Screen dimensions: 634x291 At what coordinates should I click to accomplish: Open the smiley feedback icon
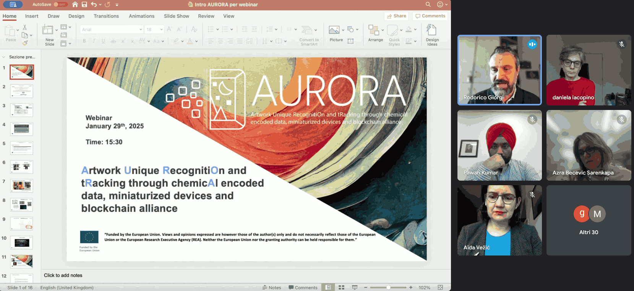point(440,5)
